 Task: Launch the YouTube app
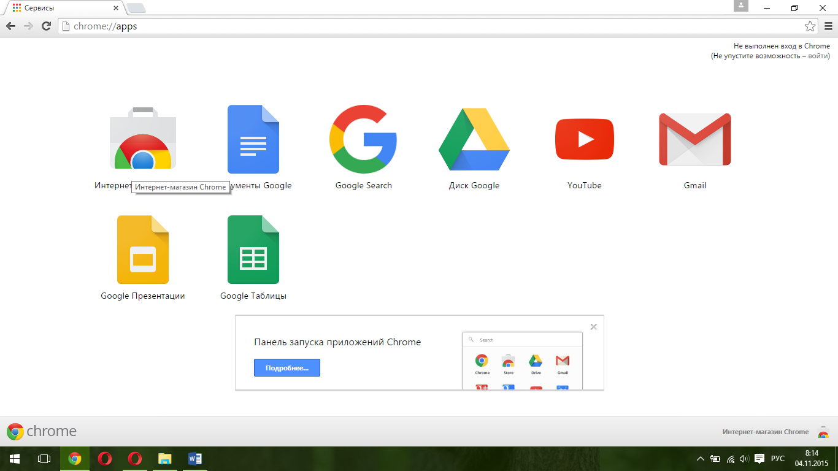pos(585,139)
